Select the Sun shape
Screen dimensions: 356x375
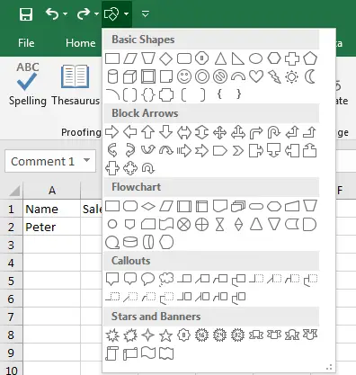(x=292, y=76)
